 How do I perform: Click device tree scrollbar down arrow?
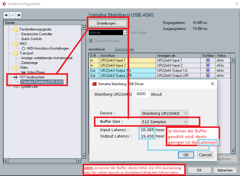[x=83, y=156]
